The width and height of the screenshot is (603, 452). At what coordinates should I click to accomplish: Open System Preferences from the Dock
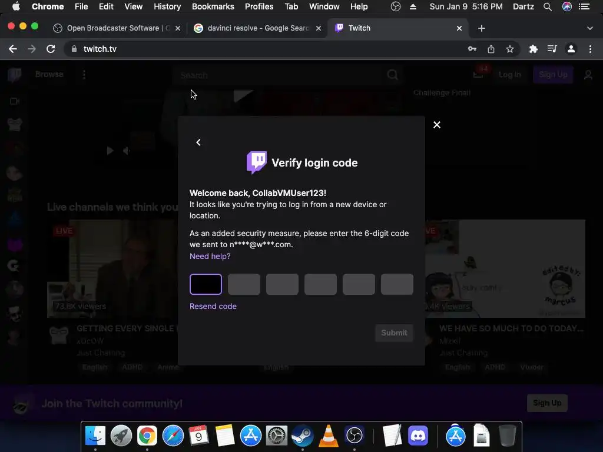point(277,436)
